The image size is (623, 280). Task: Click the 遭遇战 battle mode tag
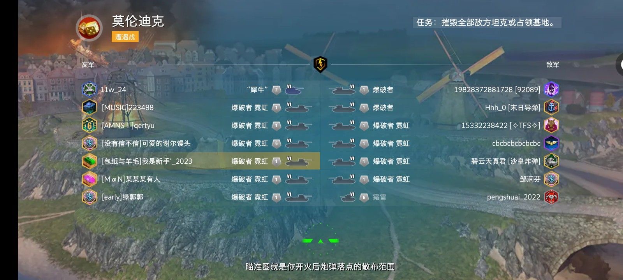click(125, 37)
